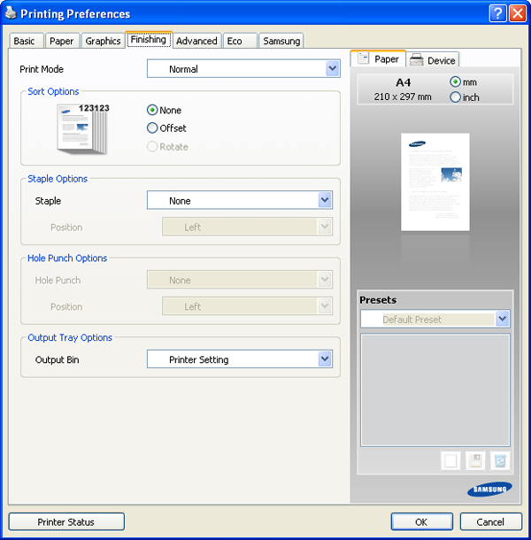Viewport: 531px width, 540px height.
Task: Switch to the Graphics tab
Action: pos(103,41)
